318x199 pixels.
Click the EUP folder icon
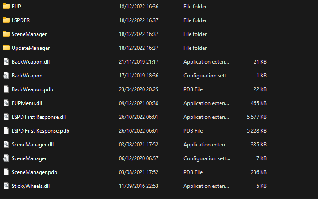(6, 7)
